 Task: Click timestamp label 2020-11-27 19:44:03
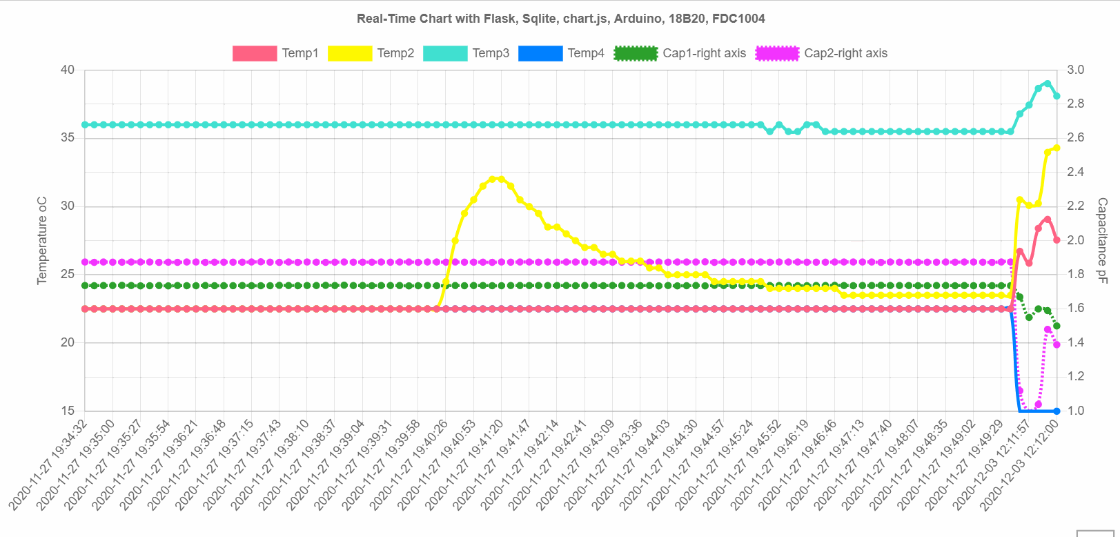[x=631, y=465]
